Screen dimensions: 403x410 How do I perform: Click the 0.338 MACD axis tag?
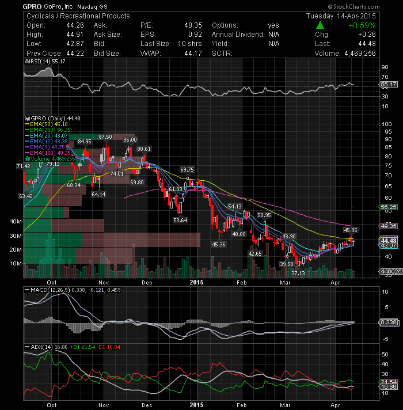389,322
